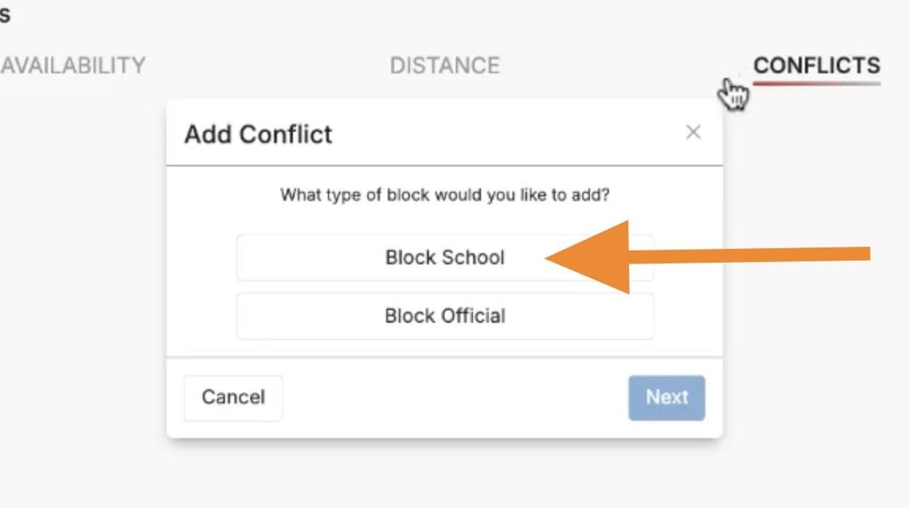Viewport: 910px width, 508px height.
Task: Close the Add Conflict dialog with X
Action: 693,132
